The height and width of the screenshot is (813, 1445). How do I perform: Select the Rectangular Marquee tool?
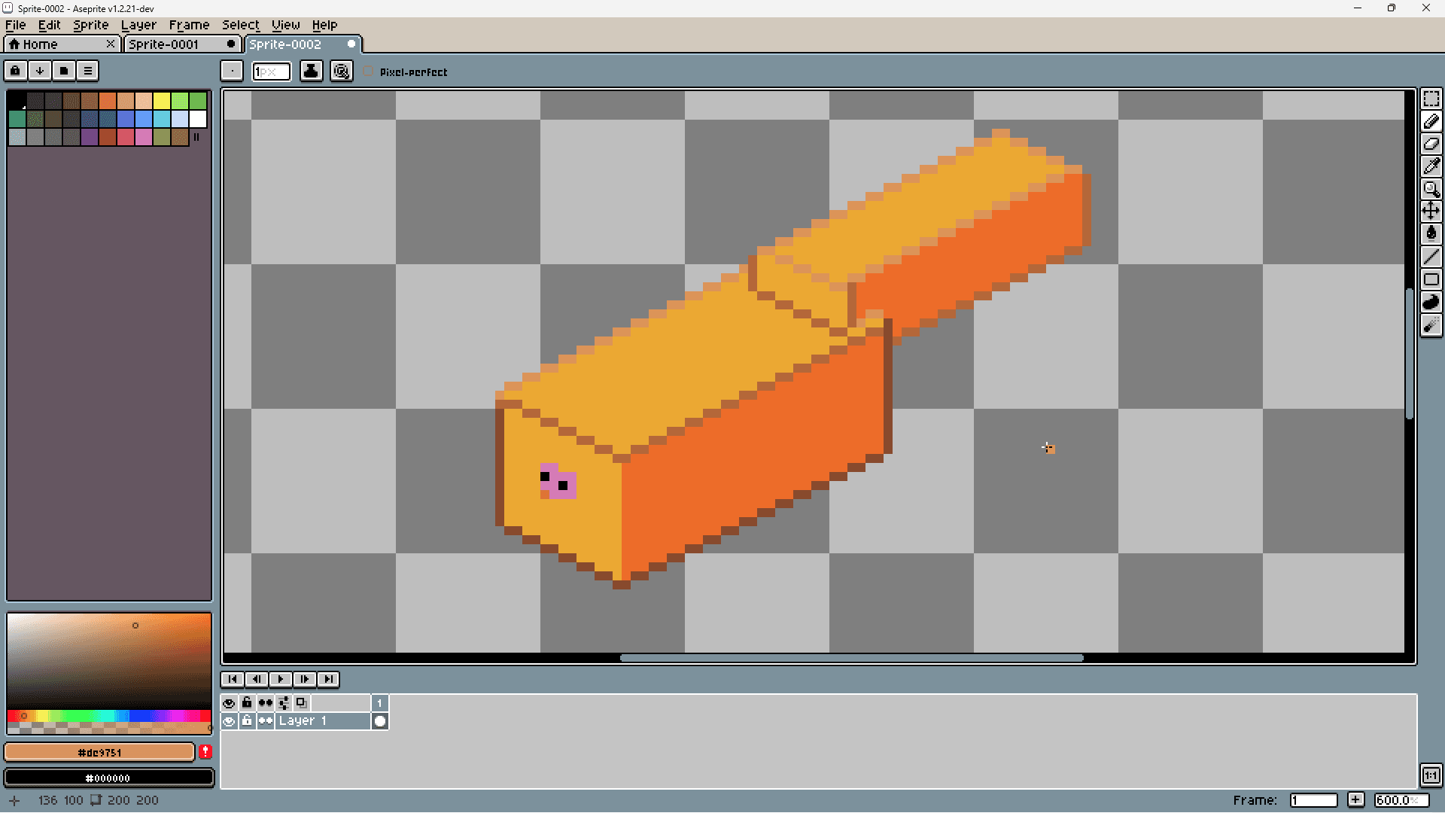coord(1431,99)
